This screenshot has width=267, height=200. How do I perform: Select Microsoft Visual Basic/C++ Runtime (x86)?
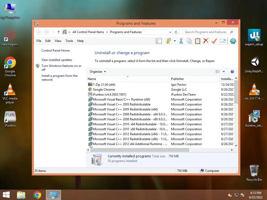[122, 99]
